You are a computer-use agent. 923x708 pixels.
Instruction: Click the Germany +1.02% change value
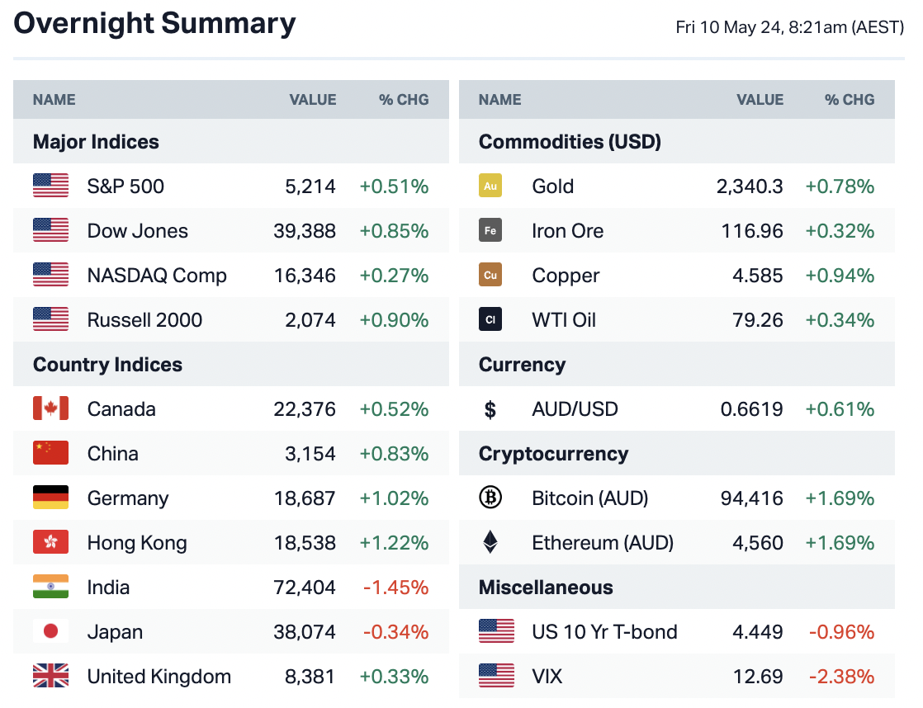394,498
